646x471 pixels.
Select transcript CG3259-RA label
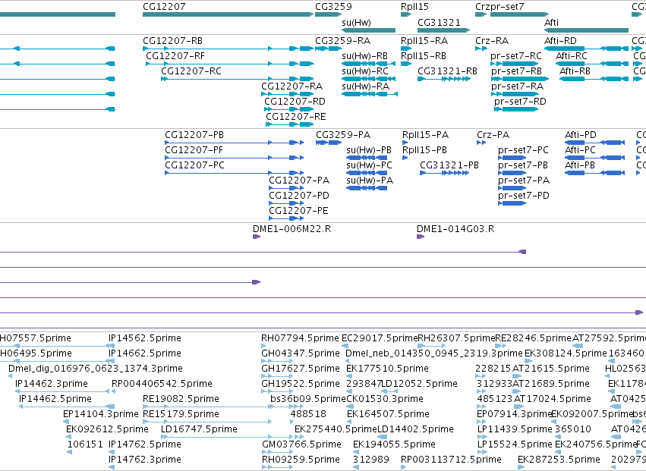[x=343, y=41]
